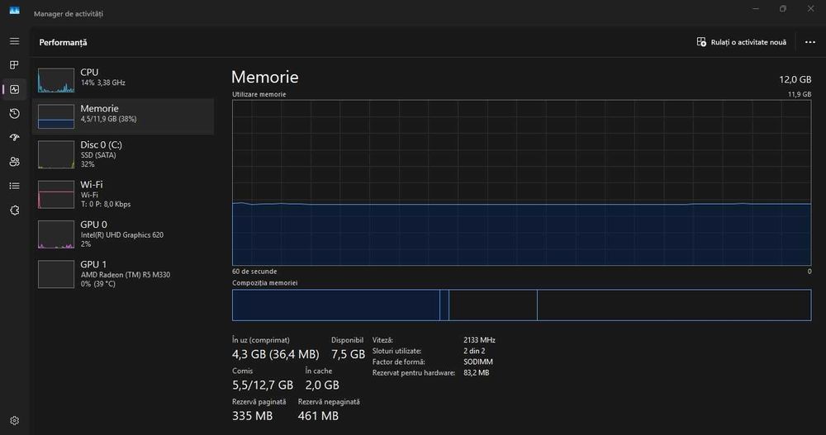This screenshot has height=435, width=826.
Task: Click the SODIMM form factor value
Action: point(478,362)
